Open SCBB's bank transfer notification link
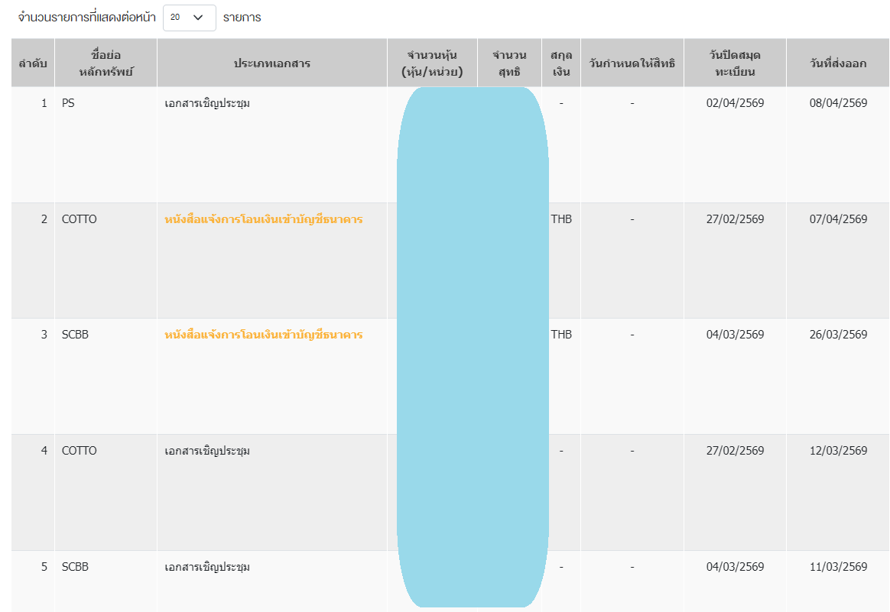Image resolution: width=890 pixels, height=612 pixels. 264,335
